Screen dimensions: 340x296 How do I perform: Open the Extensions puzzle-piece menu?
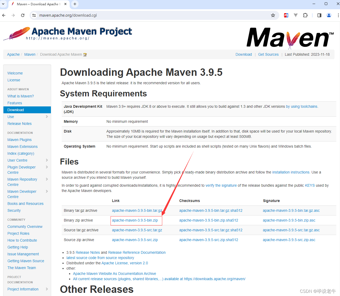tap(305, 15)
